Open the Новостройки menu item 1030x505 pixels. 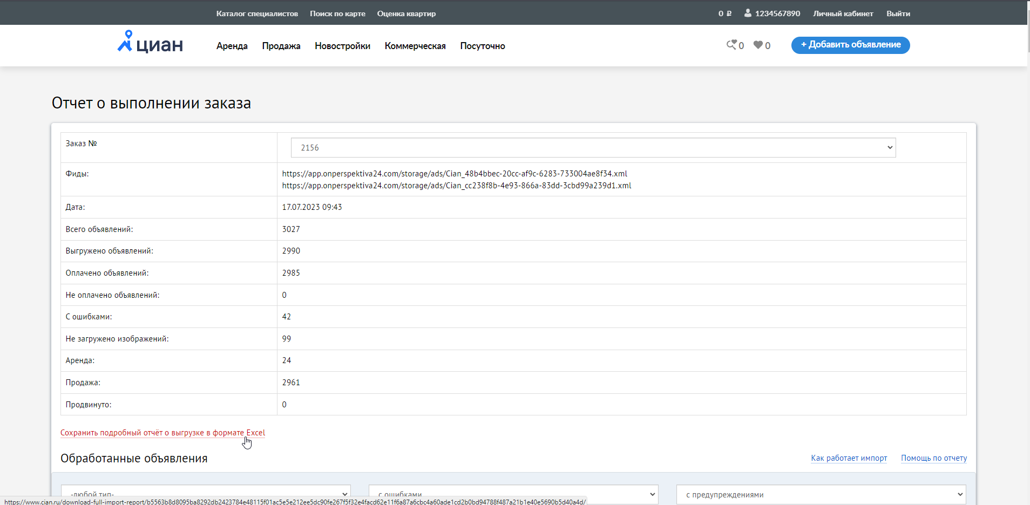tap(343, 46)
